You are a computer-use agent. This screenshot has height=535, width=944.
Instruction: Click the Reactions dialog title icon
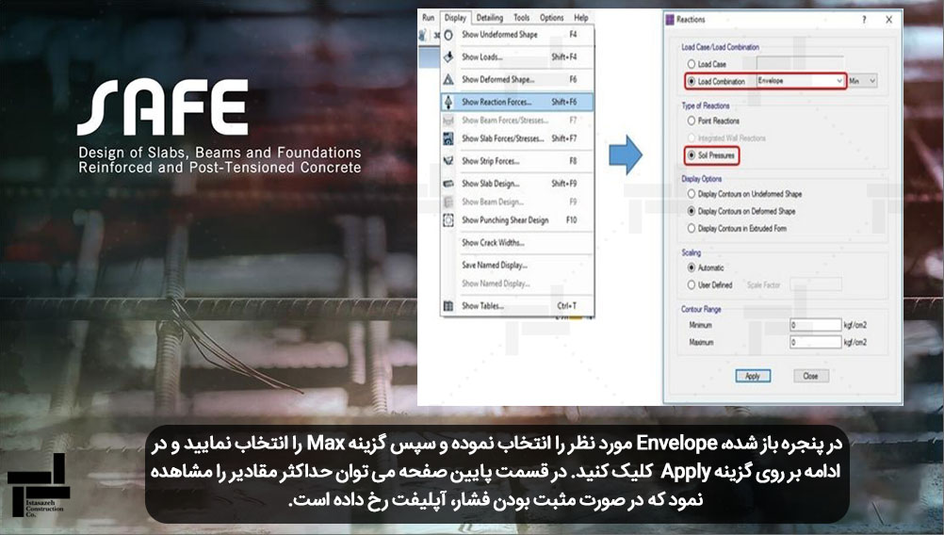670,19
